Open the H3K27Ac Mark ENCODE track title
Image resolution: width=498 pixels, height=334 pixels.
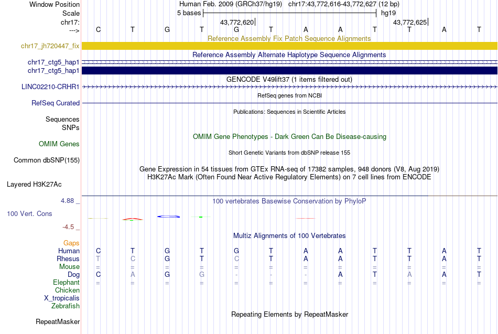[289, 177]
